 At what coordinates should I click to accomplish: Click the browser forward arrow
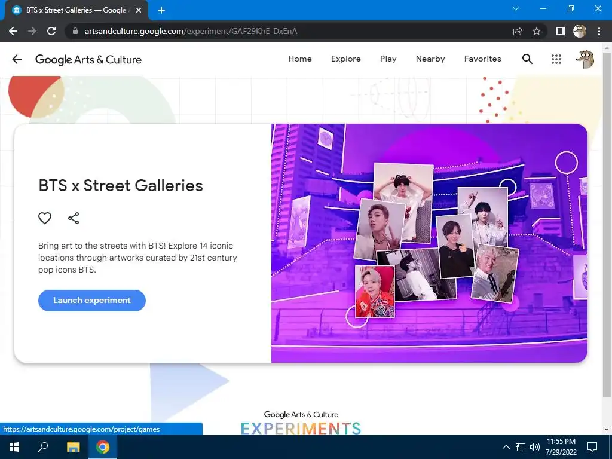(x=32, y=31)
